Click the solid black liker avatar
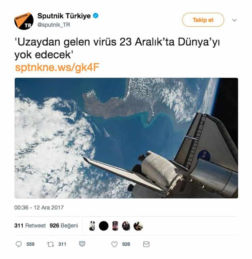The width and height of the screenshot is (252, 259). 104,226
